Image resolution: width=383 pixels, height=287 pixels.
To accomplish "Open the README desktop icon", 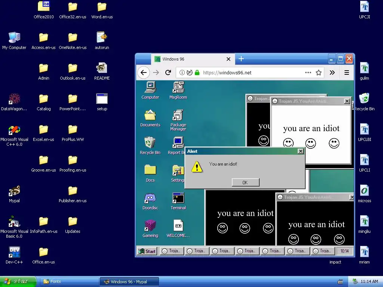I will (102, 68).
